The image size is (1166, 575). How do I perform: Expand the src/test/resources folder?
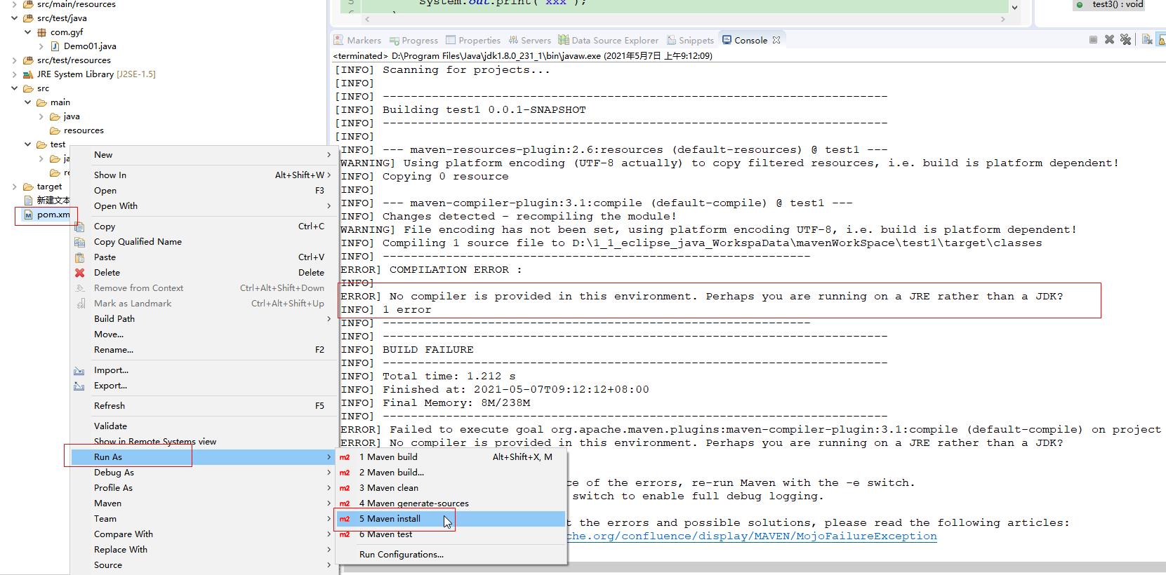click(15, 60)
